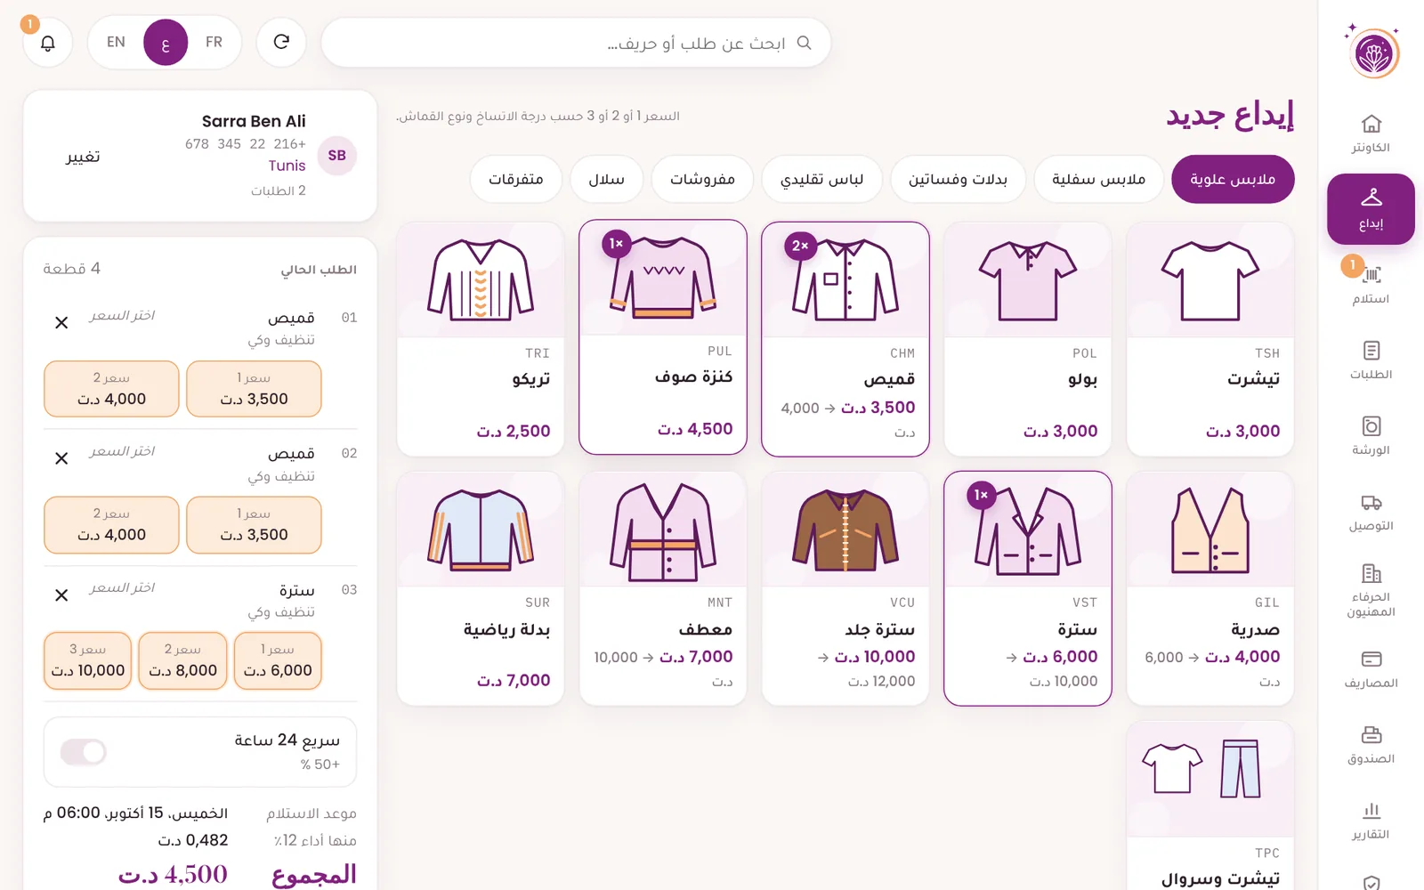Screen dimensions: 1424x890
Task: Open التوصيل delivery in sidebar
Action: tap(1371, 512)
